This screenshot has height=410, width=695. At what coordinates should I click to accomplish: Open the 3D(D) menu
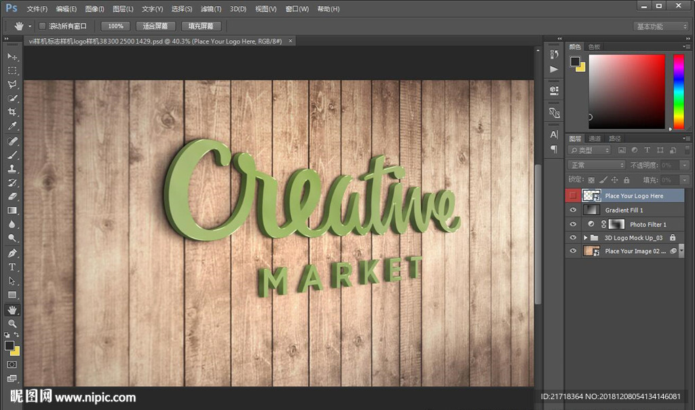[238, 9]
